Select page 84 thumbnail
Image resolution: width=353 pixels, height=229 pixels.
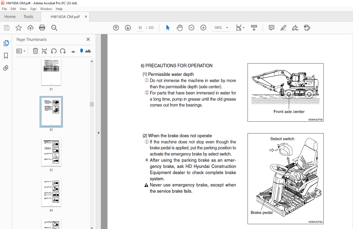pos(51,193)
